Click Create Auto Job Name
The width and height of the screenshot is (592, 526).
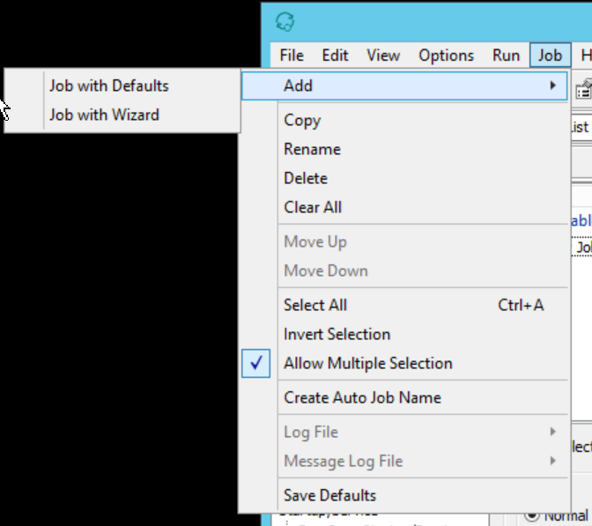coord(362,397)
